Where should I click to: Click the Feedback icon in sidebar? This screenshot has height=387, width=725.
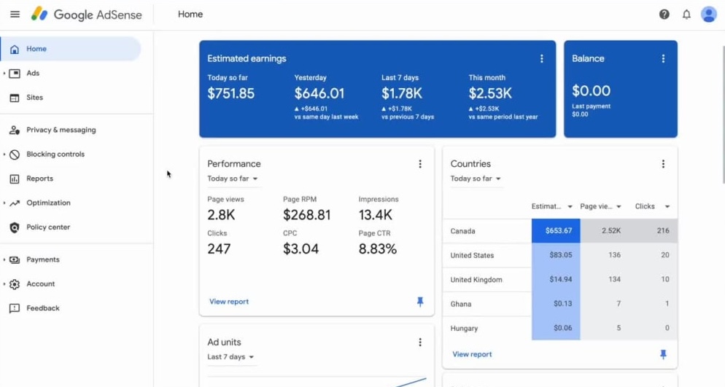pos(15,308)
